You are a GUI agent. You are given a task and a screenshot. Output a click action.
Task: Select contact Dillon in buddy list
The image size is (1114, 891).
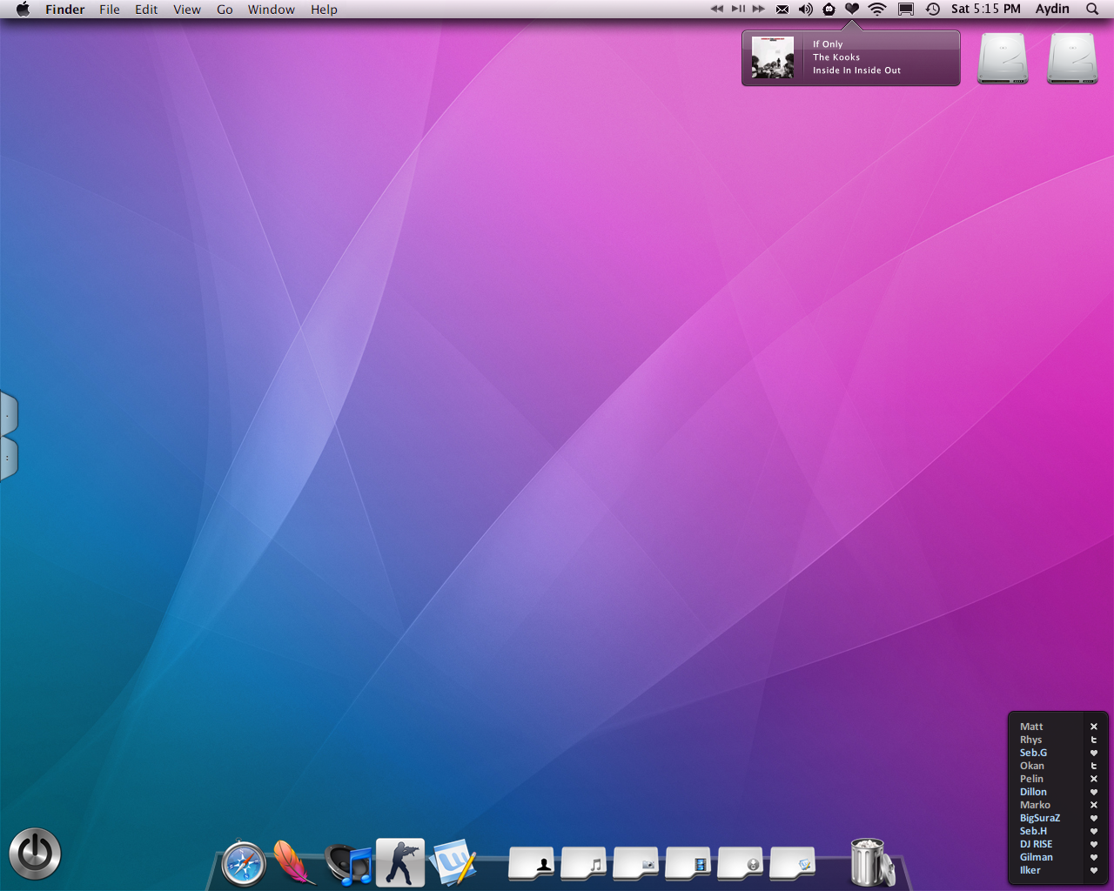(1033, 792)
